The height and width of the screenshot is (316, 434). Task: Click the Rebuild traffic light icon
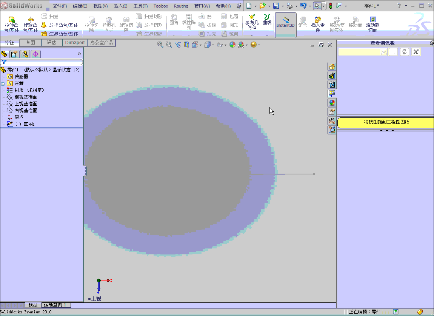(x=331, y=6)
